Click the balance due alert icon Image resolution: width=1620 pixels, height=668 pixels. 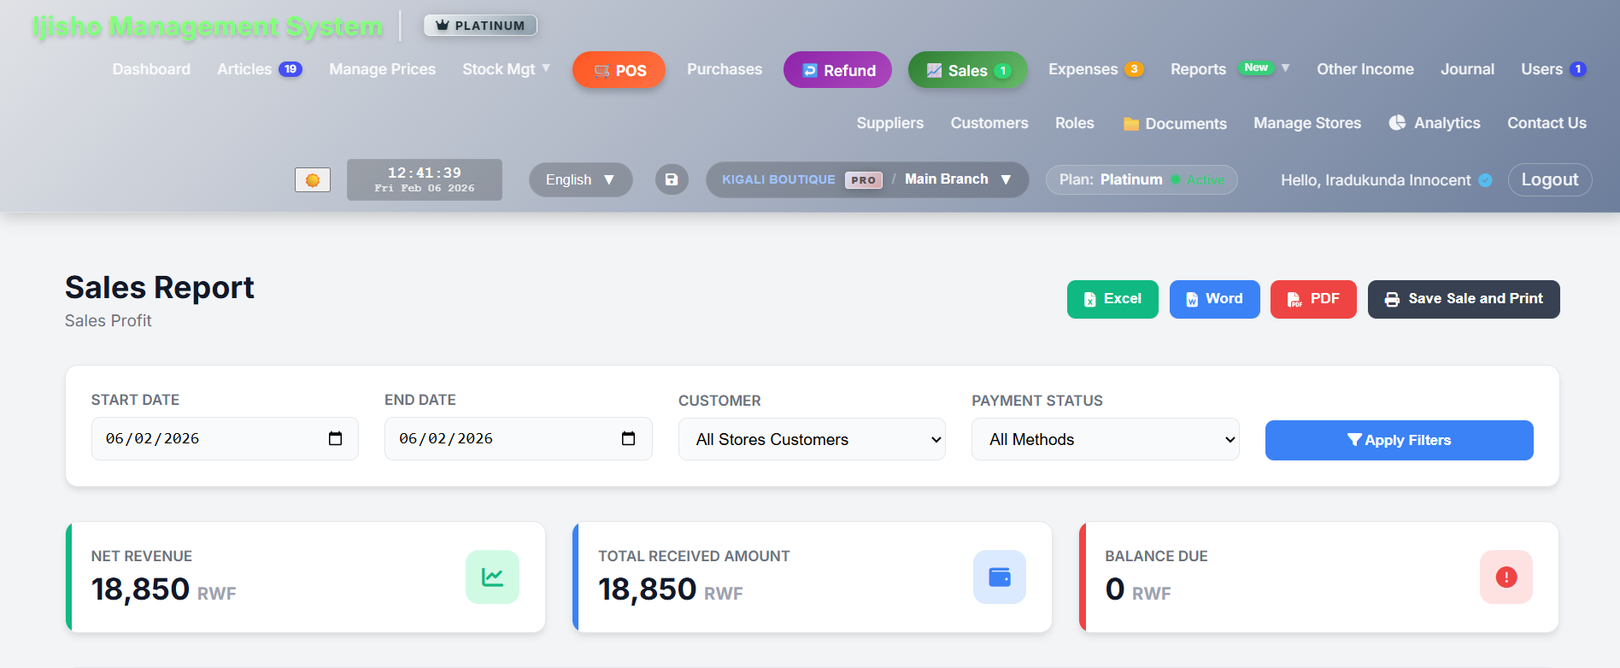[1506, 577]
